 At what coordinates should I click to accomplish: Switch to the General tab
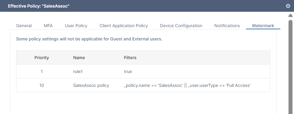24,26
